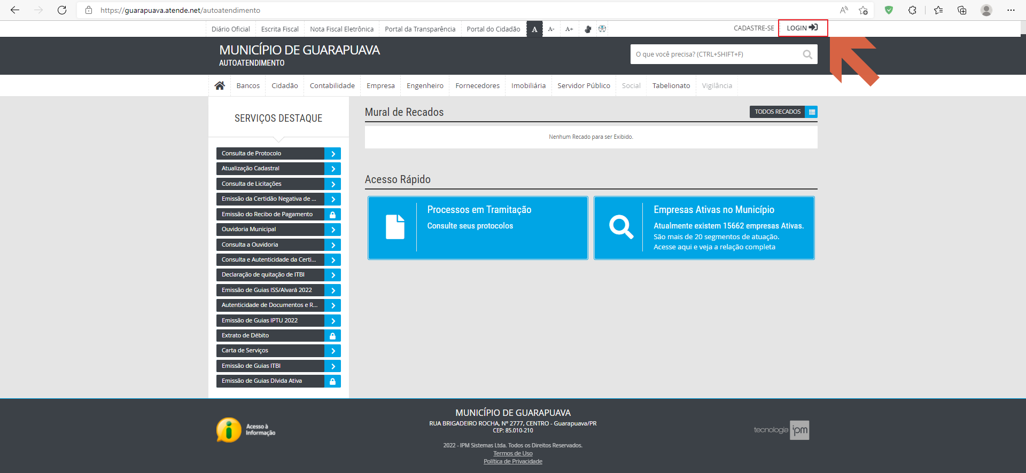This screenshot has height=473, width=1026.
Task: Open the browser collections icon
Action: click(962, 10)
